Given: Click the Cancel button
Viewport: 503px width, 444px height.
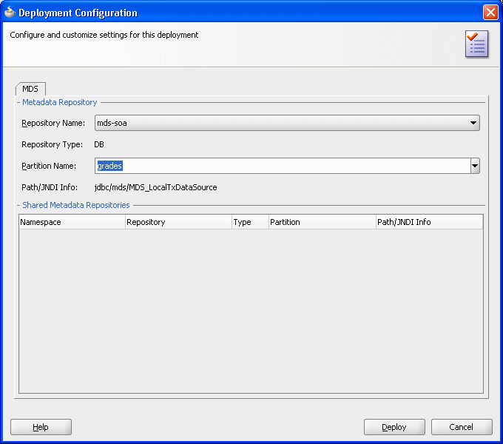Looking at the screenshot, I should click(x=462, y=427).
